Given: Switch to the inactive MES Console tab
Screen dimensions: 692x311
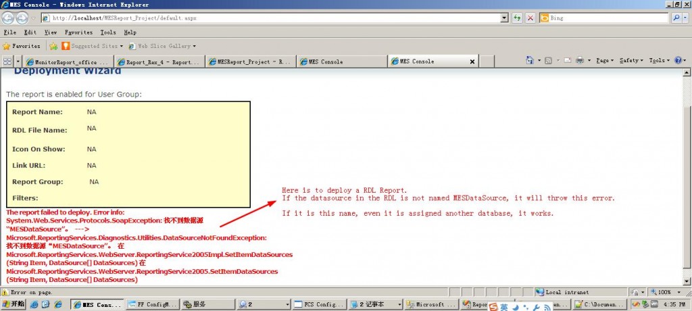Looking at the screenshot, I should tap(342, 62).
